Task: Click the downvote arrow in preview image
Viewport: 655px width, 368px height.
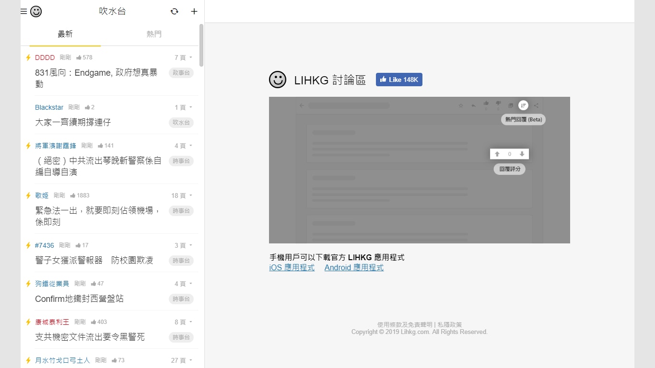Action: coord(522,154)
